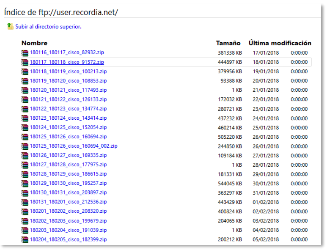Download 180201_180202_cisco_208320.zip

pos(68,211)
